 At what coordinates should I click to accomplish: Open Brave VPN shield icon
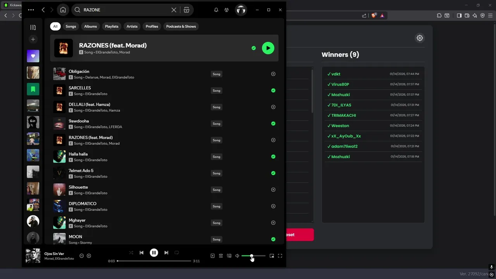482,15
